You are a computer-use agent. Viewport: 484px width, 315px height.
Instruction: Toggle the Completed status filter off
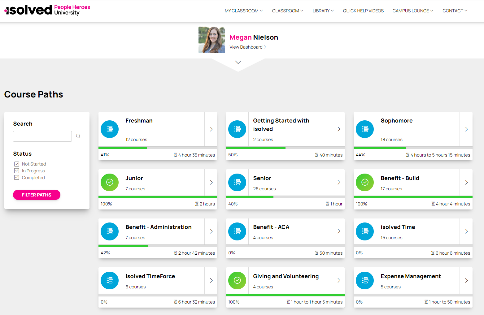[17, 177]
